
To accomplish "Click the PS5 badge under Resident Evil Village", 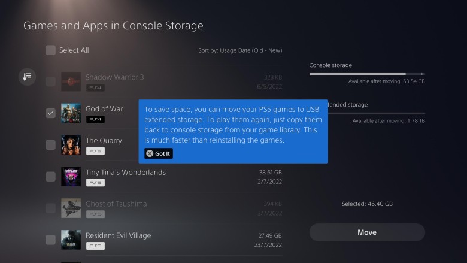I will tap(95, 246).
